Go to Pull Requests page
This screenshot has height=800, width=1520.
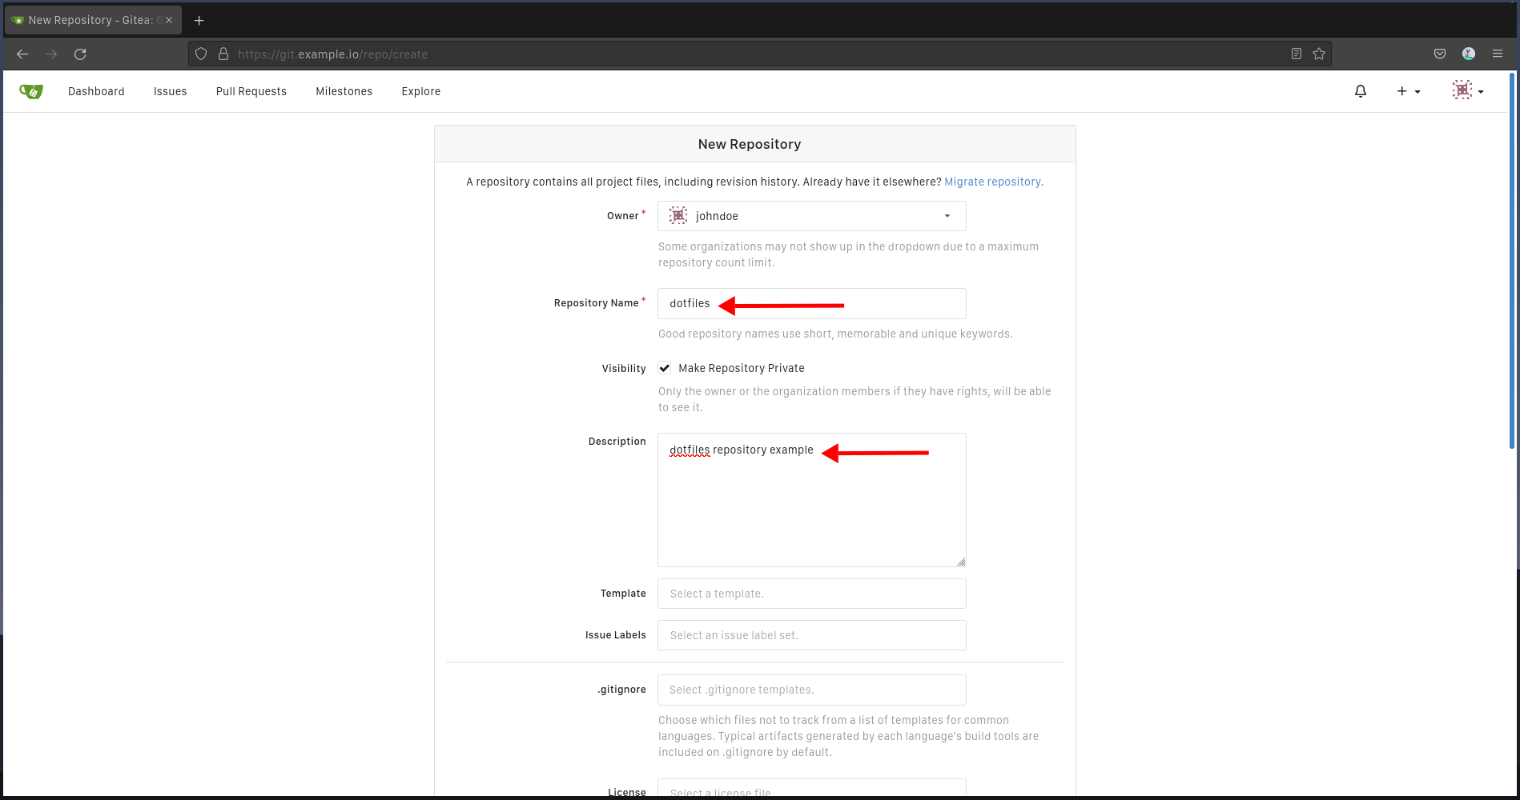coord(251,92)
